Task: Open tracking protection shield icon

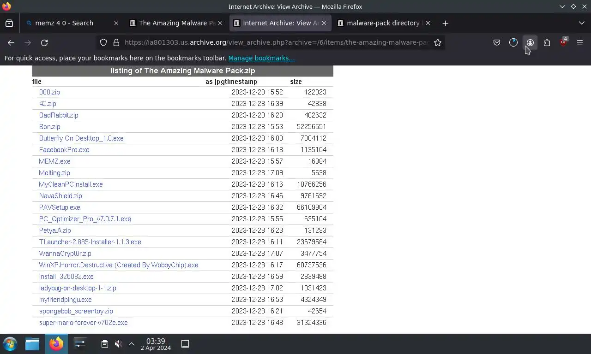Action: click(103, 42)
